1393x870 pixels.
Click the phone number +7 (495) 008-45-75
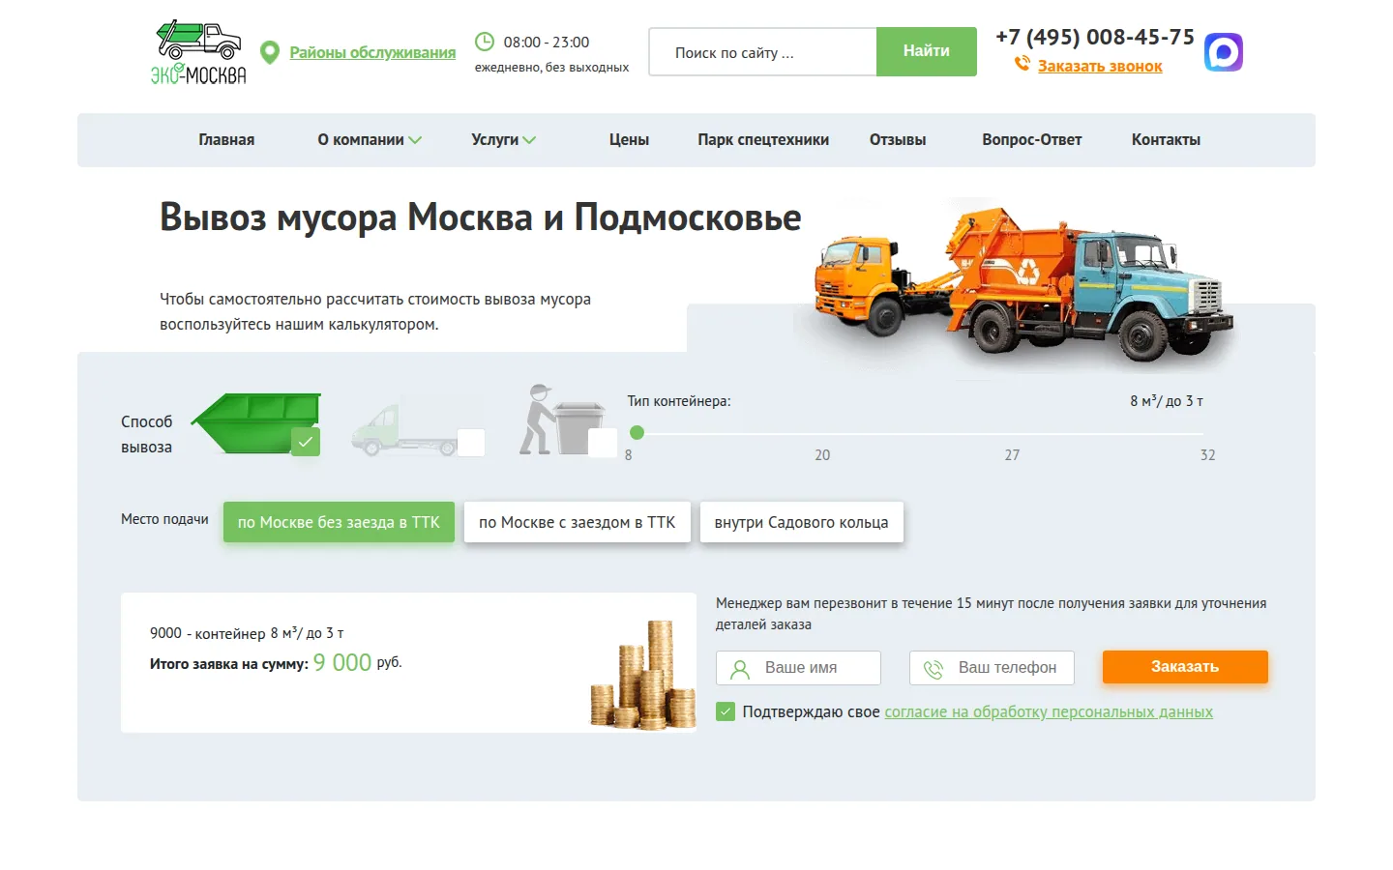click(1095, 37)
